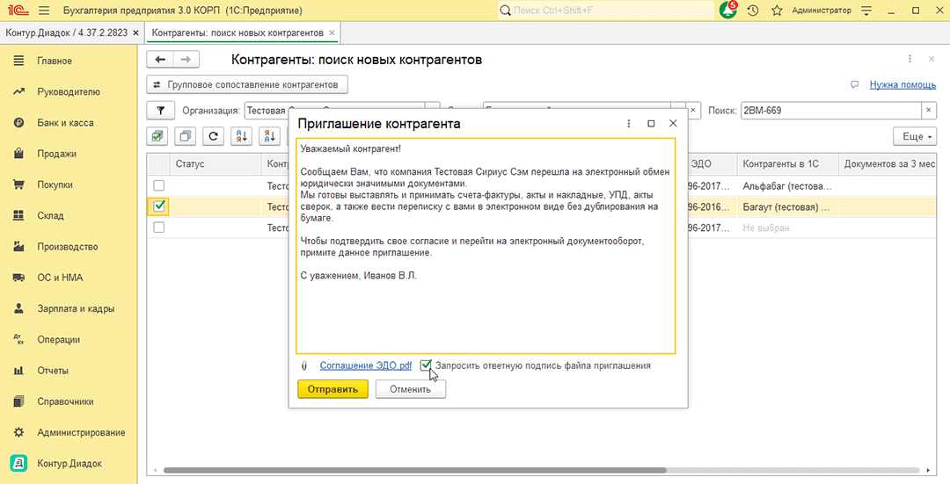Clear the Поиск field with X
Viewport: 950px width, 484px height.
pyautogui.click(x=929, y=111)
